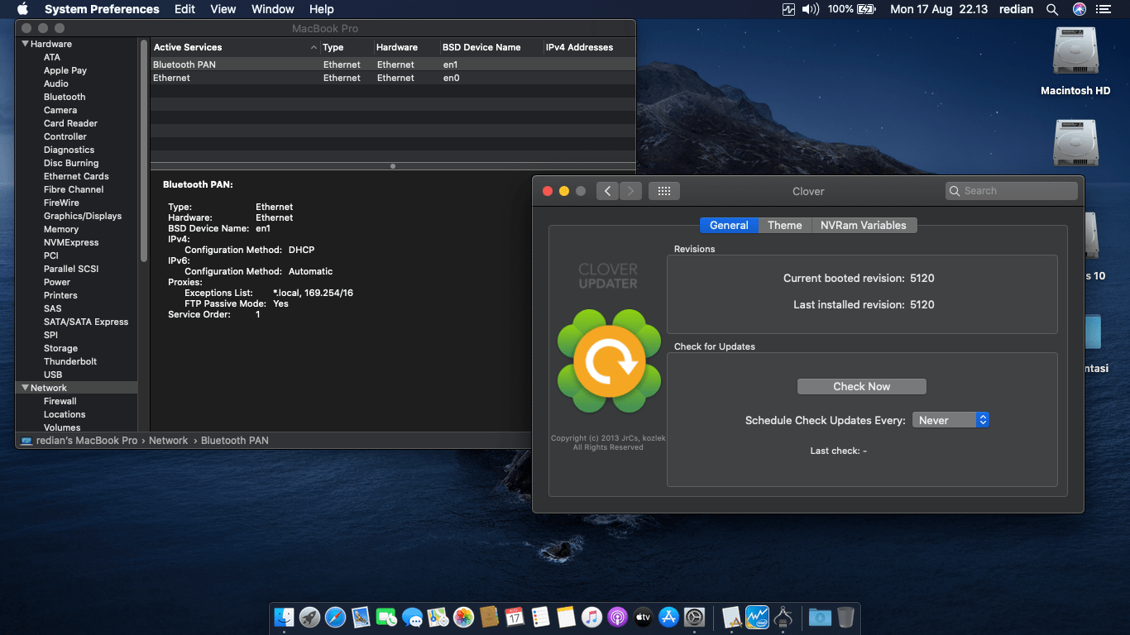Select Memory in the Hardware list

61,229
